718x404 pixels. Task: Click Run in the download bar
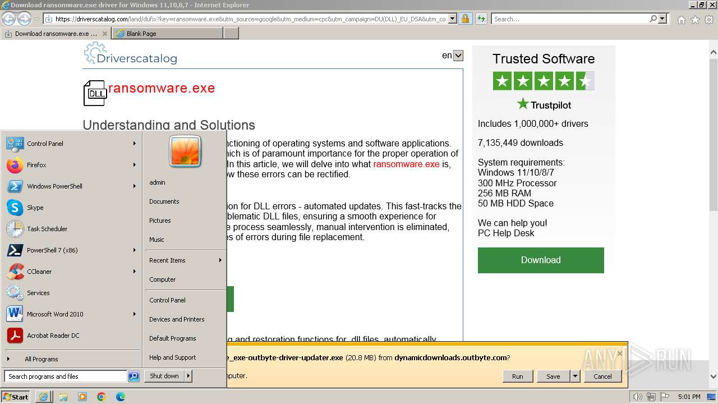tap(517, 376)
